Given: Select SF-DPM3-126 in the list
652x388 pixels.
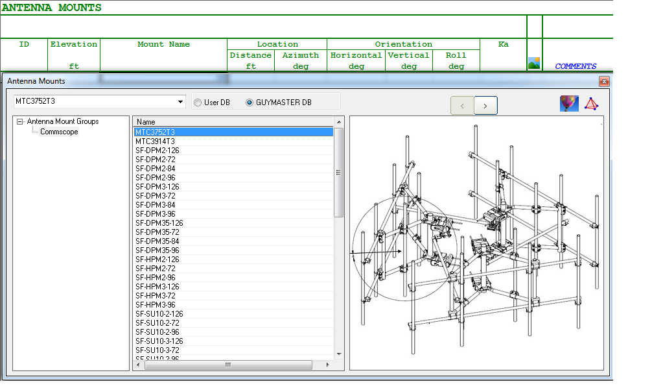Looking at the screenshot, I should pyautogui.click(x=233, y=187).
